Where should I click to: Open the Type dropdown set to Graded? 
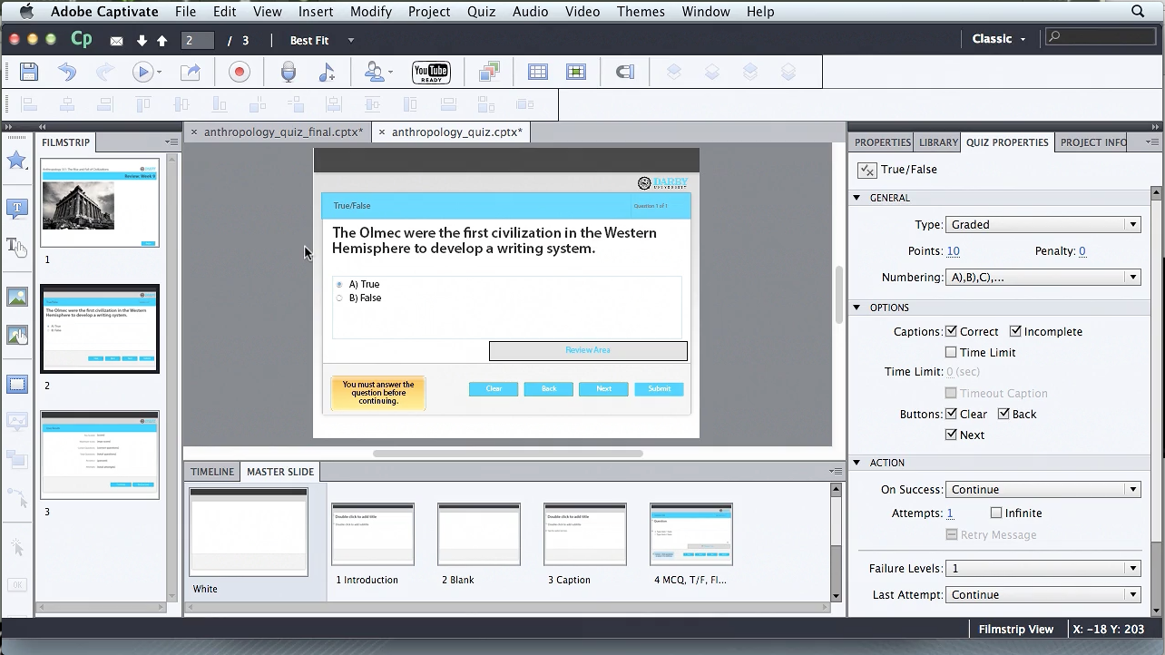pyautogui.click(x=1043, y=225)
